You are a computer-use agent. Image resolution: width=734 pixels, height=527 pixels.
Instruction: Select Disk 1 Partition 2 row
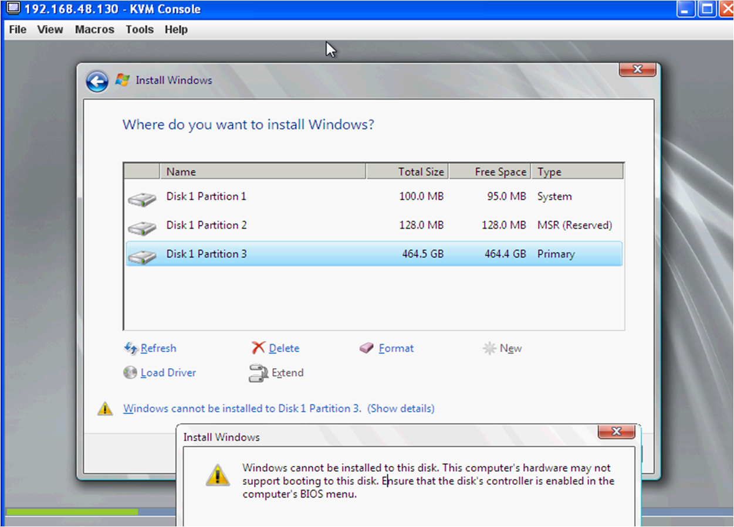(x=374, y=225)
